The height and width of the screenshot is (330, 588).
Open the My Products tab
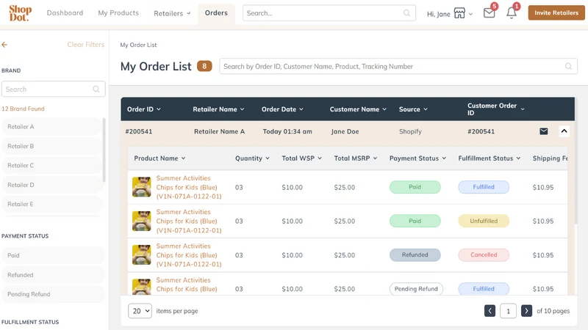click(x=118, y=12)
